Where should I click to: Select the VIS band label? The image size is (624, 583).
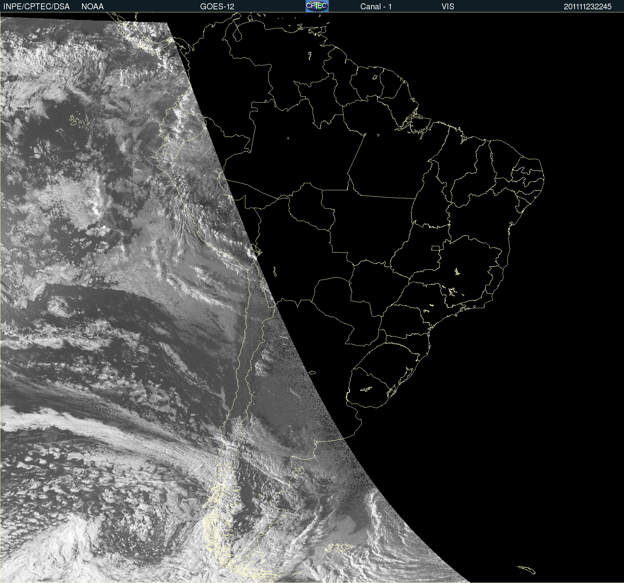point(447,7)
